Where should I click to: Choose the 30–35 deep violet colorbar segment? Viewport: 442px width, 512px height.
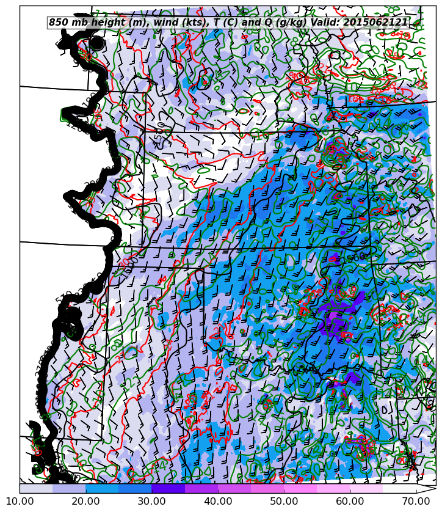coord(168,489)
